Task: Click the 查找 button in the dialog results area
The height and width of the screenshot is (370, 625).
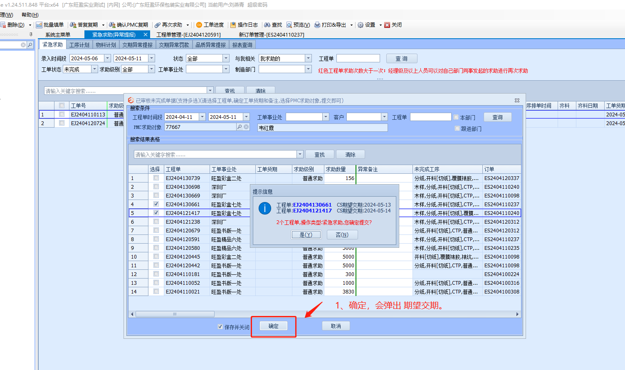Action: click(320, 154)
